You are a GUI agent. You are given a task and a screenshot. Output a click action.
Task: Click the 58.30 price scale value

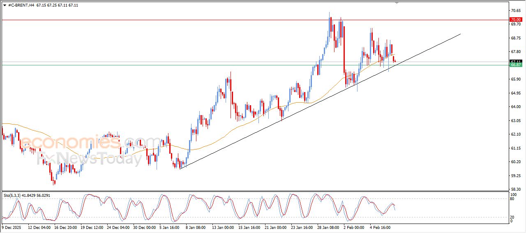click(515, 189)
